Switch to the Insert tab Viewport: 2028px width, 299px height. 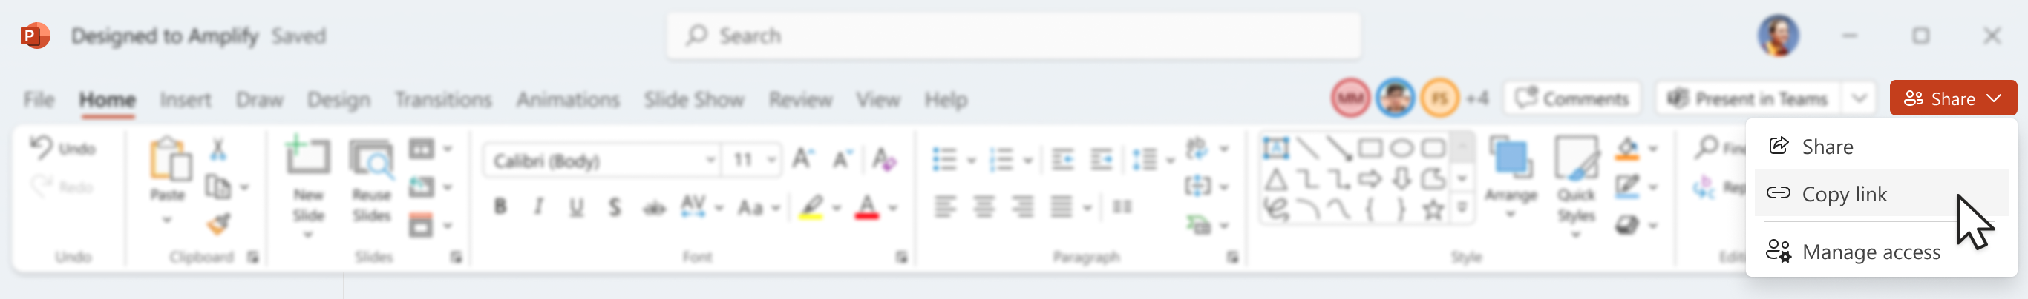pos(186,100)
